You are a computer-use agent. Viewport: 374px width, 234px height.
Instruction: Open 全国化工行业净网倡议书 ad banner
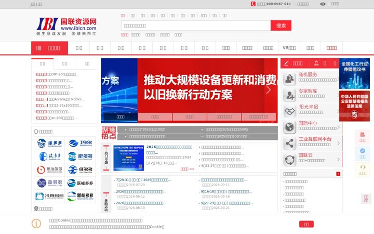click(354, 73)
